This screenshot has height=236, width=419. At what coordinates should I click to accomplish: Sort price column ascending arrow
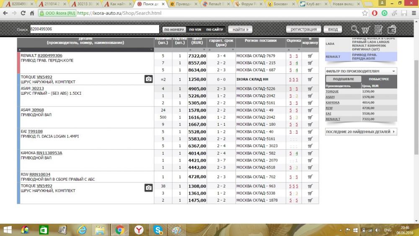190,50
